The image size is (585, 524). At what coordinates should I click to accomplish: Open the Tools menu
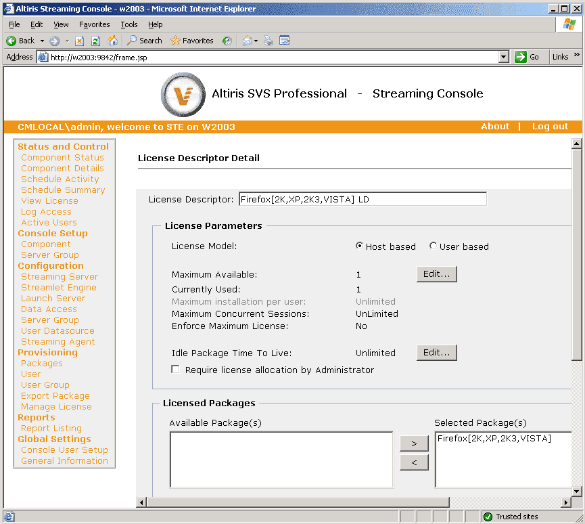[x=128, y=24]
